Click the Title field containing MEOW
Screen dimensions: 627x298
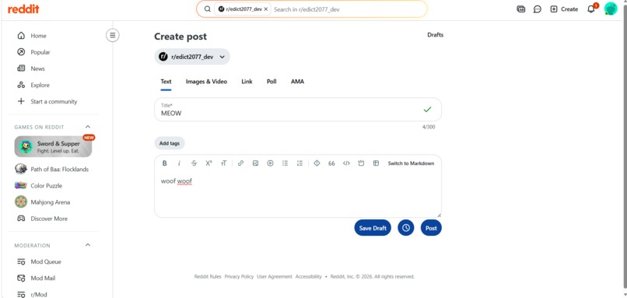click(298, 110)
